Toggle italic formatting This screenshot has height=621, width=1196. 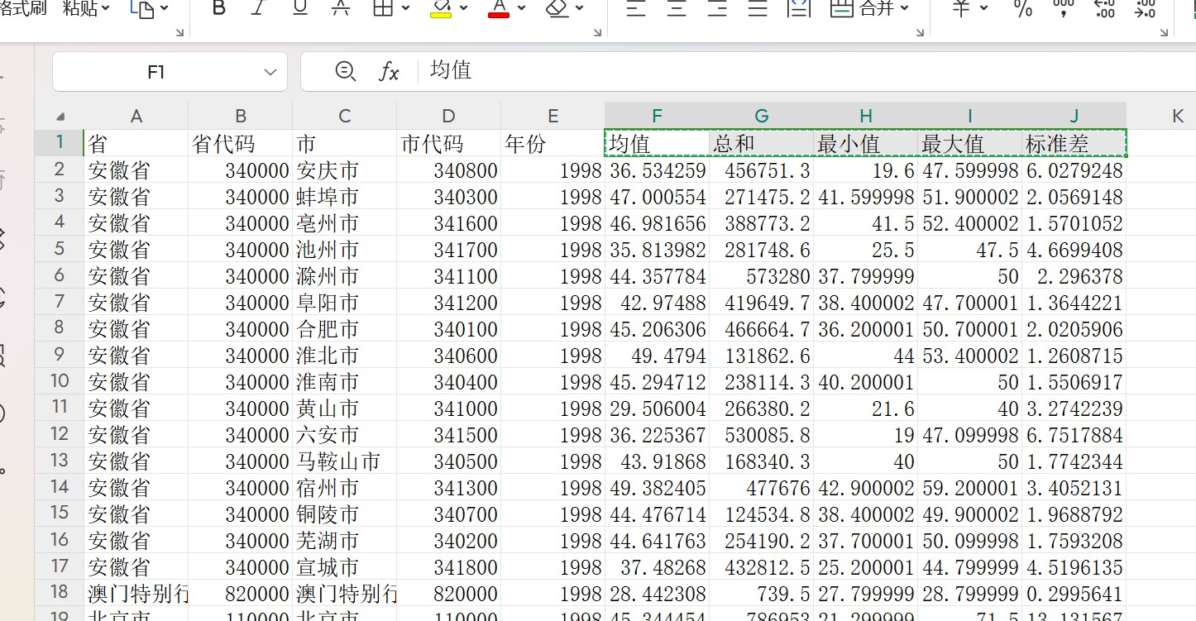click(259, 8)
